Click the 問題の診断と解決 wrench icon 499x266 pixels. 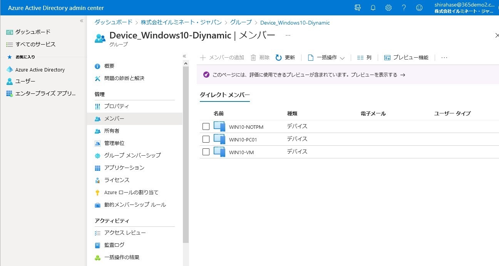pyautogui.click(x=97, y=78)
